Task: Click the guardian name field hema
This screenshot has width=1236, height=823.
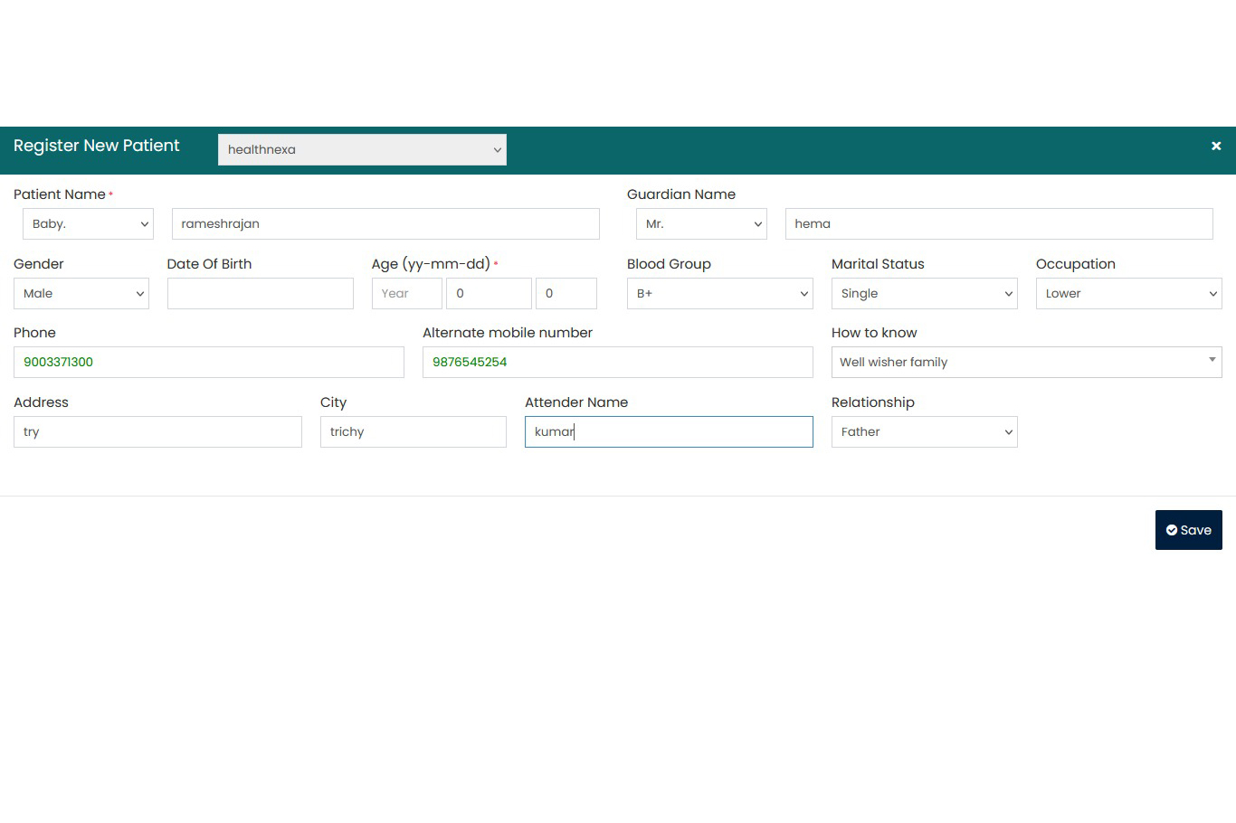Action: click(x=998, y=224)
